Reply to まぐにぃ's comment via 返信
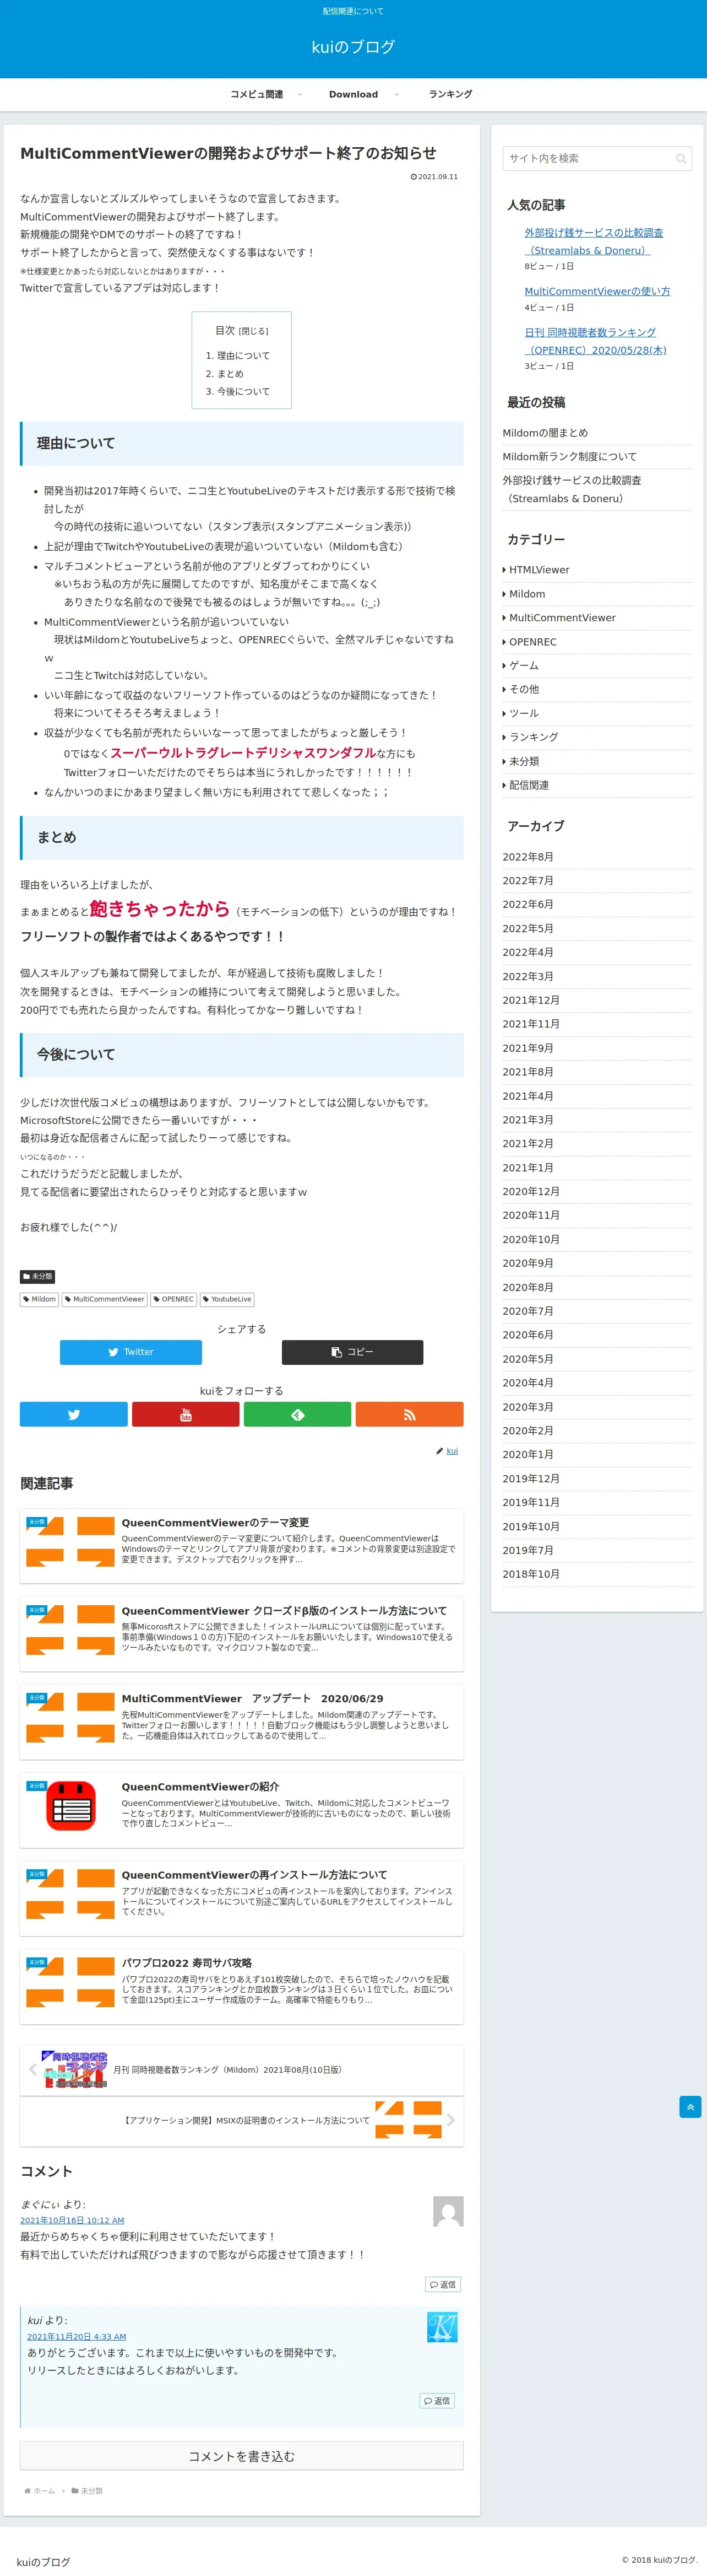Image resolution: width=707 pixels, height=2576 pixels. point(442,2284)
